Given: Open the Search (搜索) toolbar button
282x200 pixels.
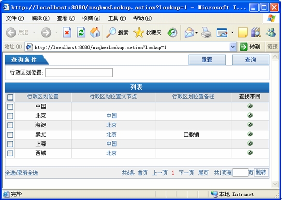Looking at the screenshot, I should point(117,33).
